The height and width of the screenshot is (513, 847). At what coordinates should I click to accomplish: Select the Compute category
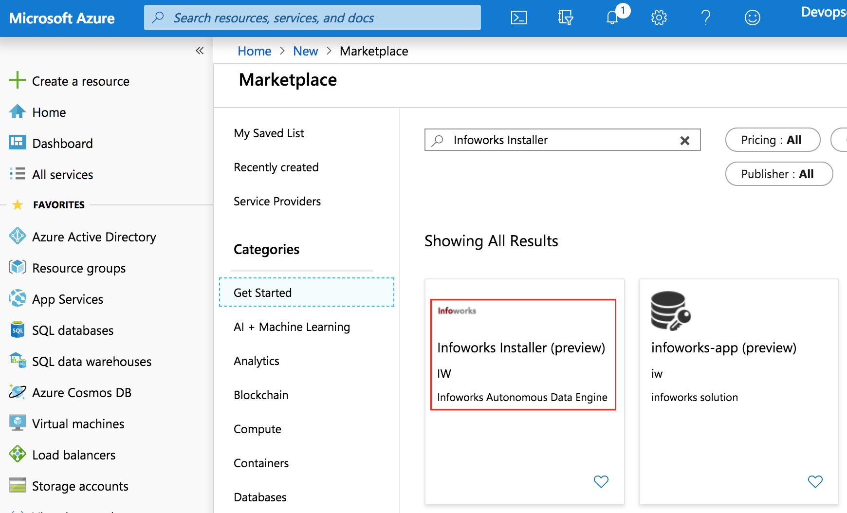pyautogui.click(x=257, y=429)
